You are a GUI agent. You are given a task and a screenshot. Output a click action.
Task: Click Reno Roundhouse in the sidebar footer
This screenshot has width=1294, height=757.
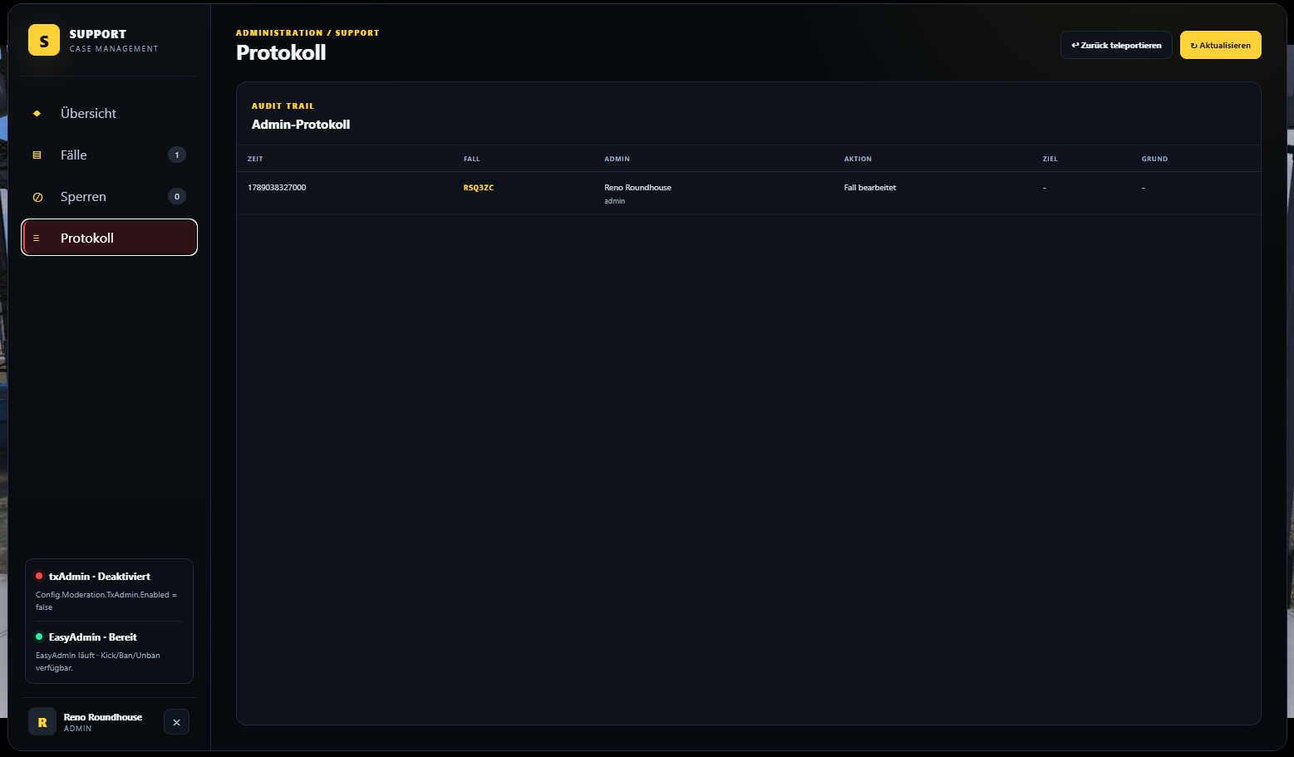pos(103,717)
